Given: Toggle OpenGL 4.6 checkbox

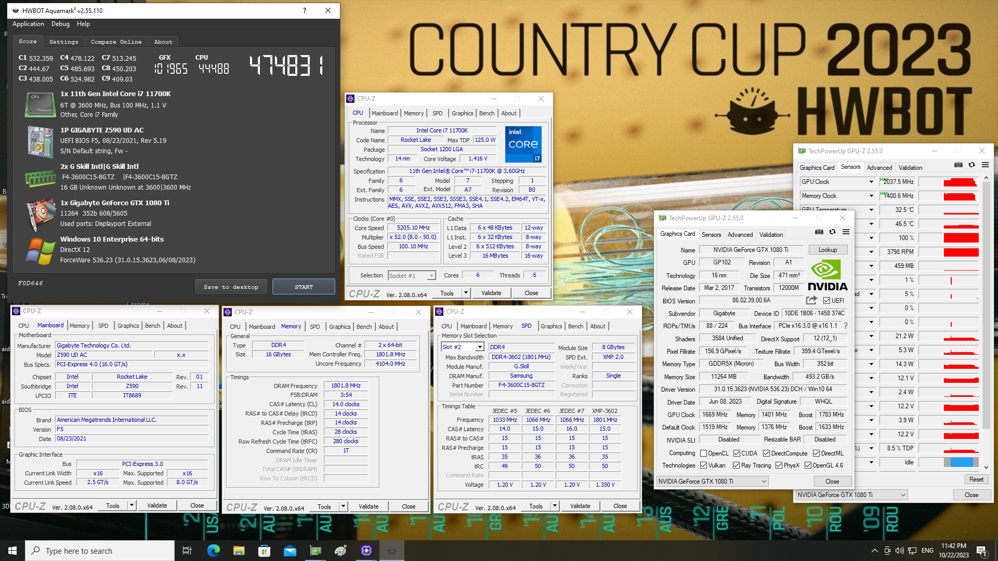Looking at the screenshot, I should point(808,465).
